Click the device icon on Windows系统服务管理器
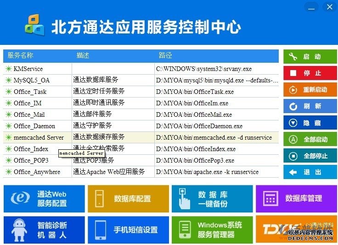 (185, 230)
